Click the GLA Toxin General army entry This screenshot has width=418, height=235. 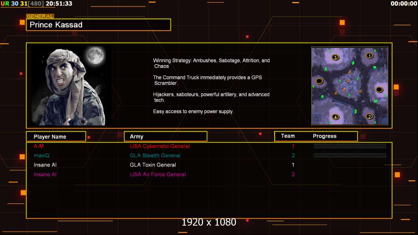point(153,165)
